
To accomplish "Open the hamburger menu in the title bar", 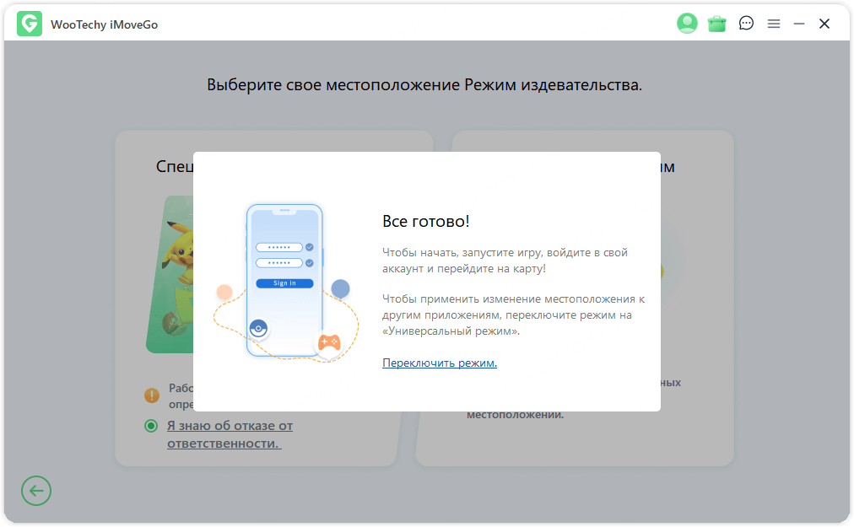I will [x=774, y=24].
